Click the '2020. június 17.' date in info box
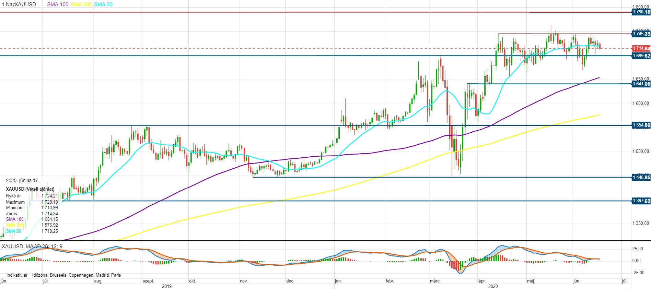 point(22,180)
